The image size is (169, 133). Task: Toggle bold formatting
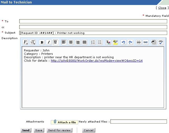coord(42,42)
